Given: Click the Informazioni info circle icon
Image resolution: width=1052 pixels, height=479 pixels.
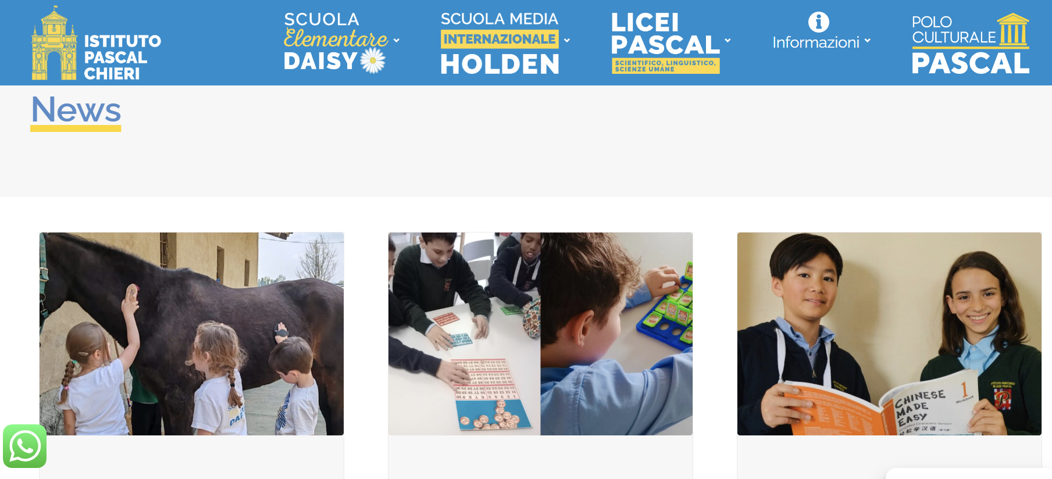Looking at the screenshot, I should point(818,22).
